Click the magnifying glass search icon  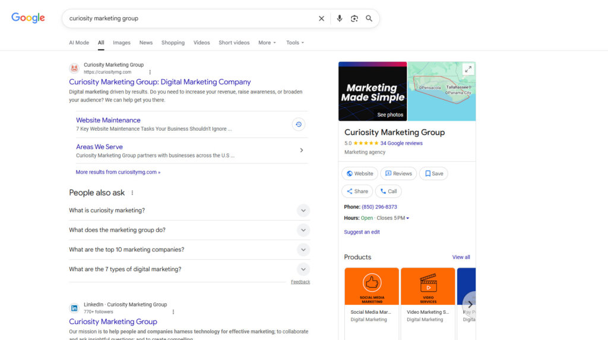tap(369, 18)
